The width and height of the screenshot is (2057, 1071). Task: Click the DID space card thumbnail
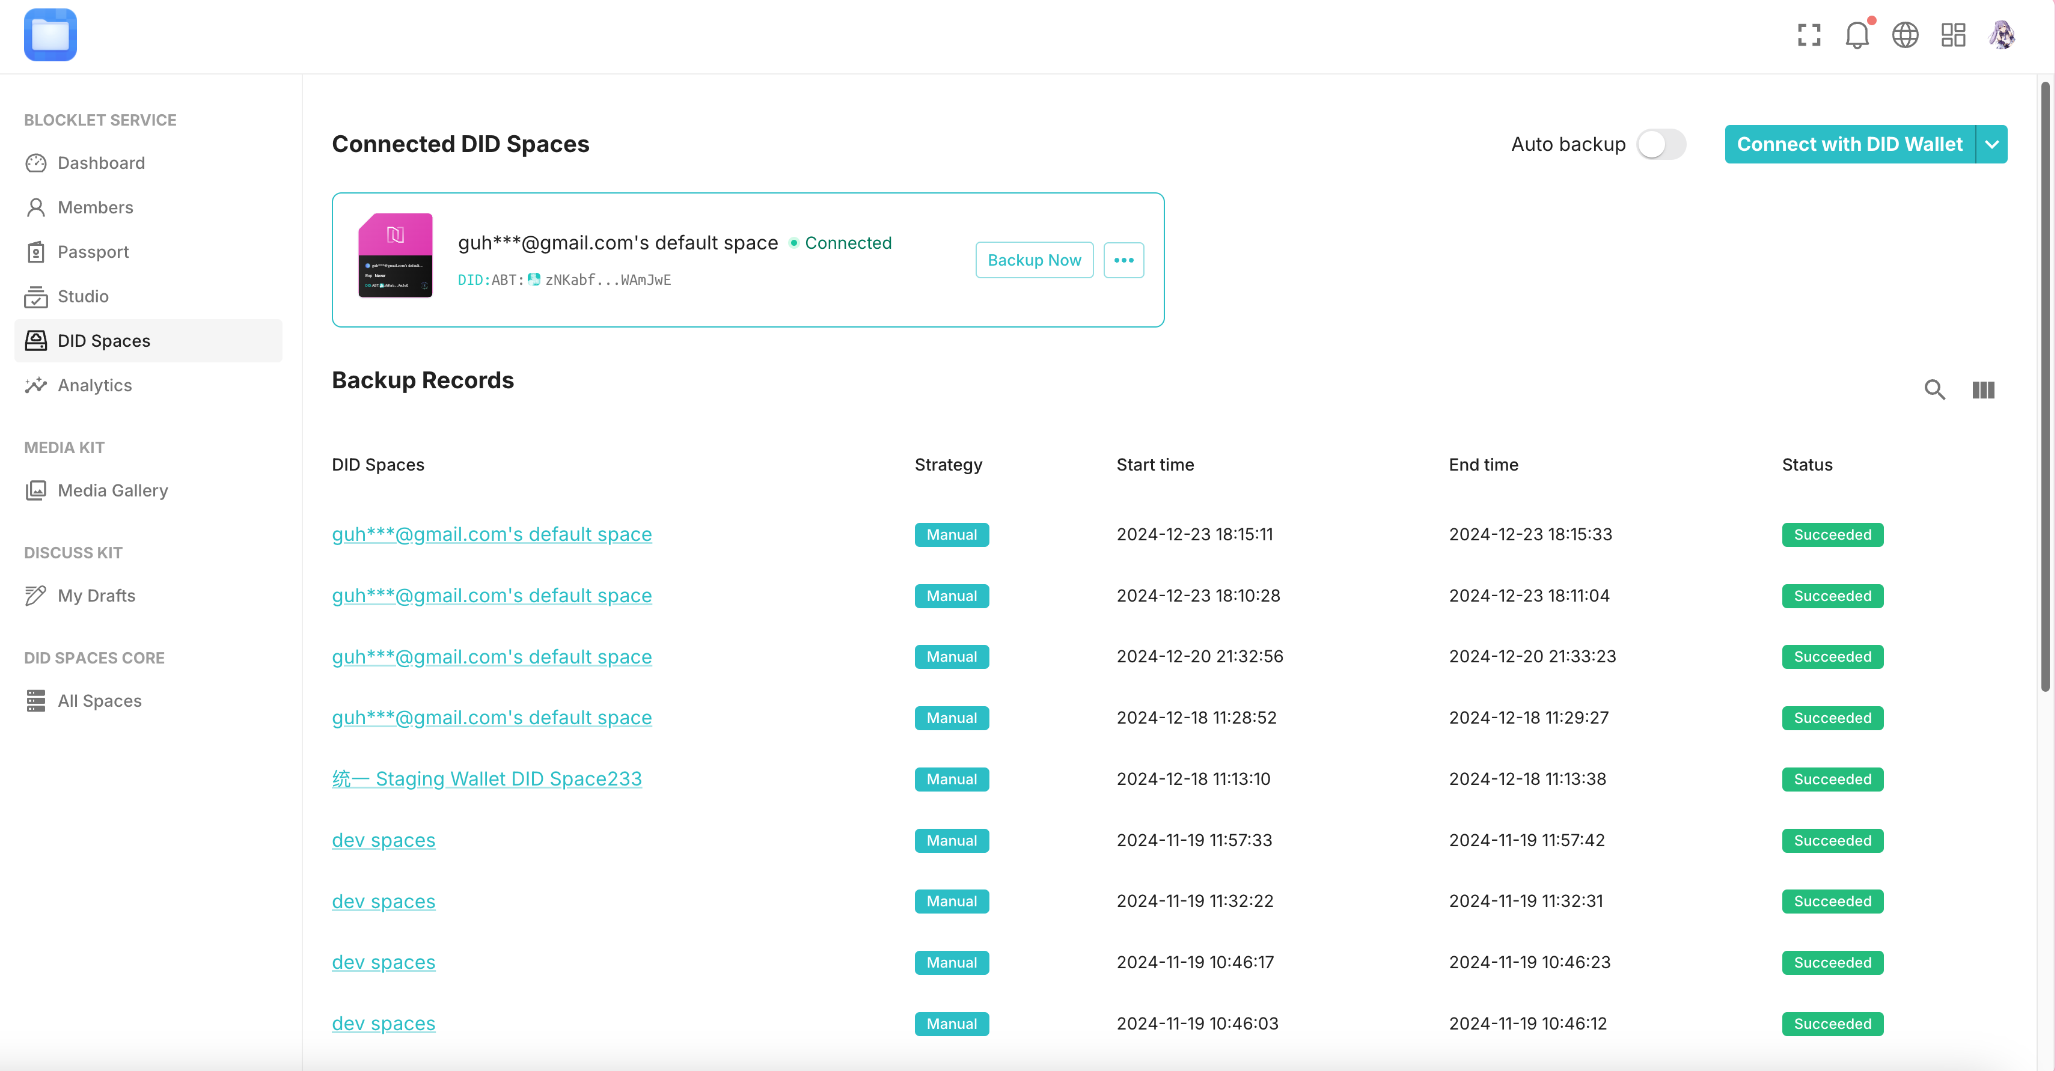(x=396, y=255)
